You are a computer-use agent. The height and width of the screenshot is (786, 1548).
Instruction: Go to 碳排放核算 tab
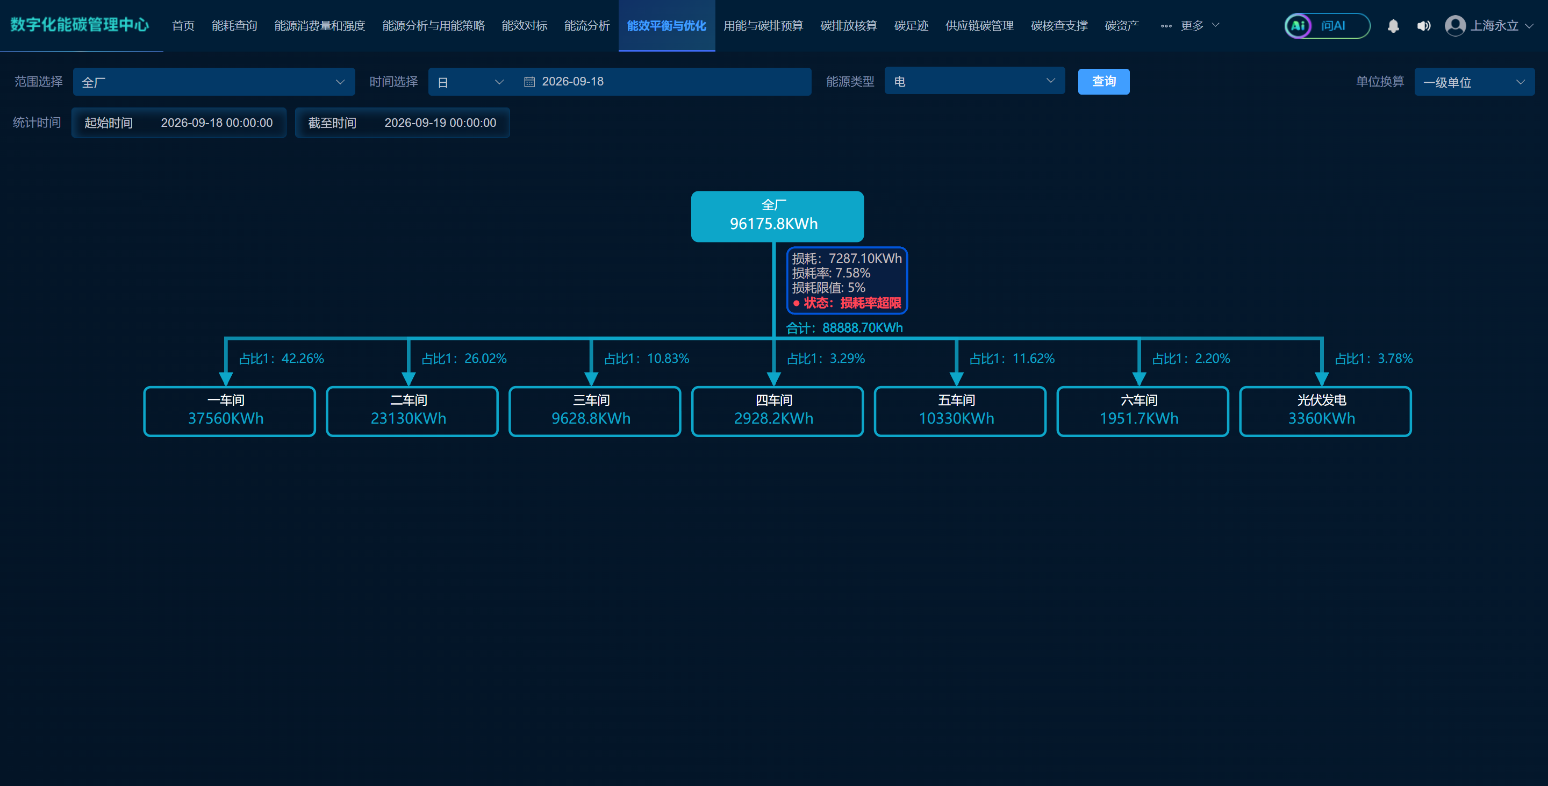tap(849, 26)
